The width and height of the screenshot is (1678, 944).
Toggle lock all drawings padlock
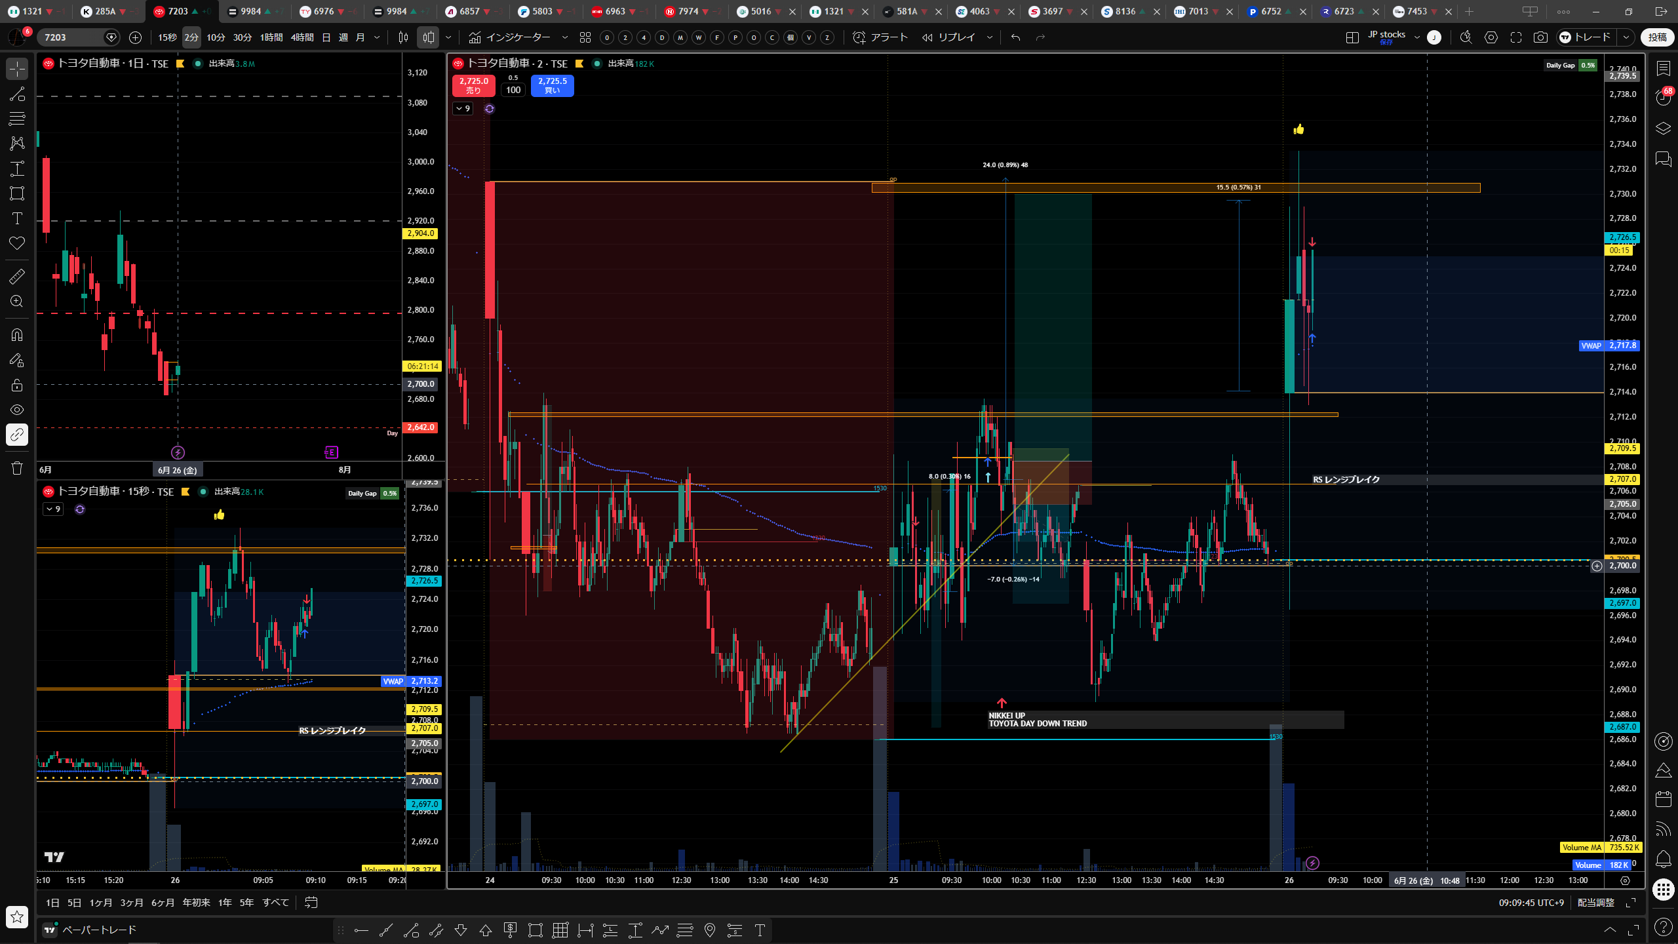17,385
